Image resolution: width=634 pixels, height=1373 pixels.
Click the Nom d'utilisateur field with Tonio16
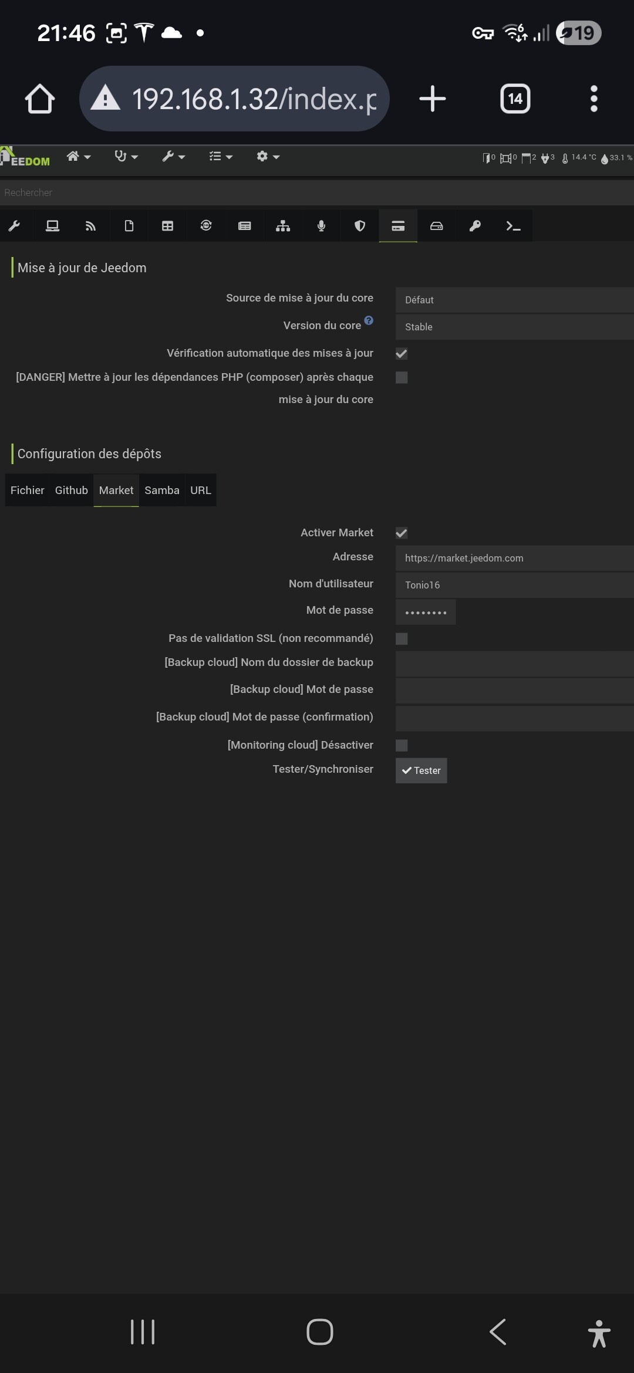514,585
